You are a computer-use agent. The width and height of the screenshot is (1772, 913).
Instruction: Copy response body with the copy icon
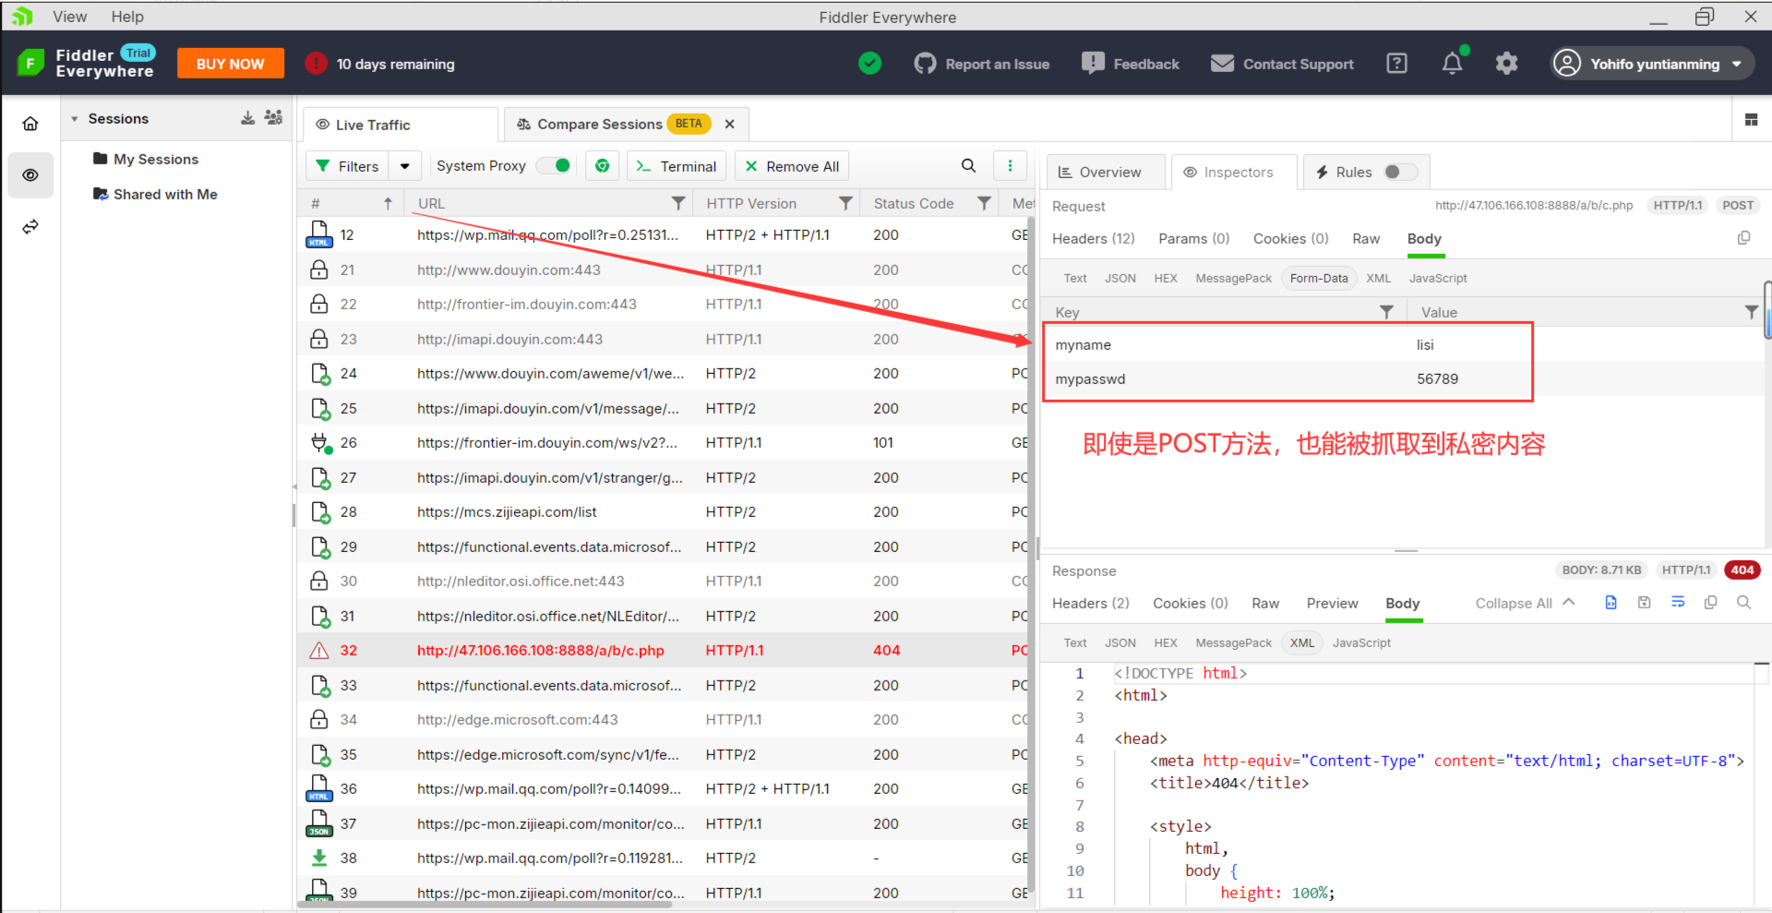point(1710,603)
